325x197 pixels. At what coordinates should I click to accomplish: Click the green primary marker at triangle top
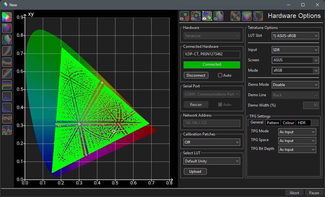coord(62,48)
